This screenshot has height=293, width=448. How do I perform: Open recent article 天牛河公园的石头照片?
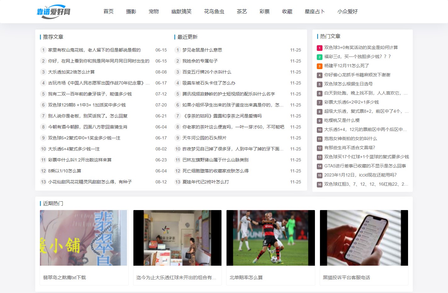point(204,138)
